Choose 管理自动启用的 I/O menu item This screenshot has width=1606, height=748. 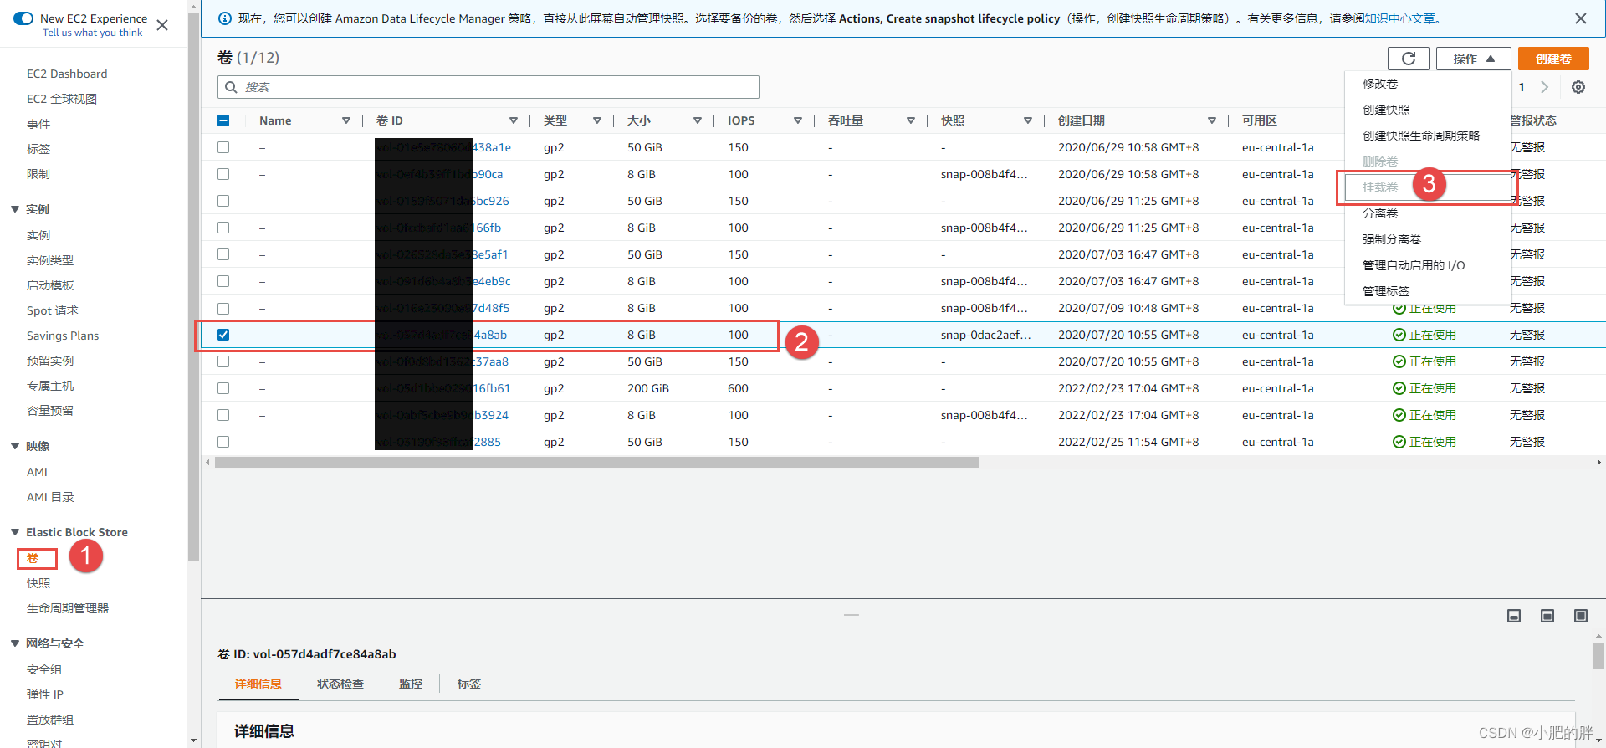(x=1414, y=265)
